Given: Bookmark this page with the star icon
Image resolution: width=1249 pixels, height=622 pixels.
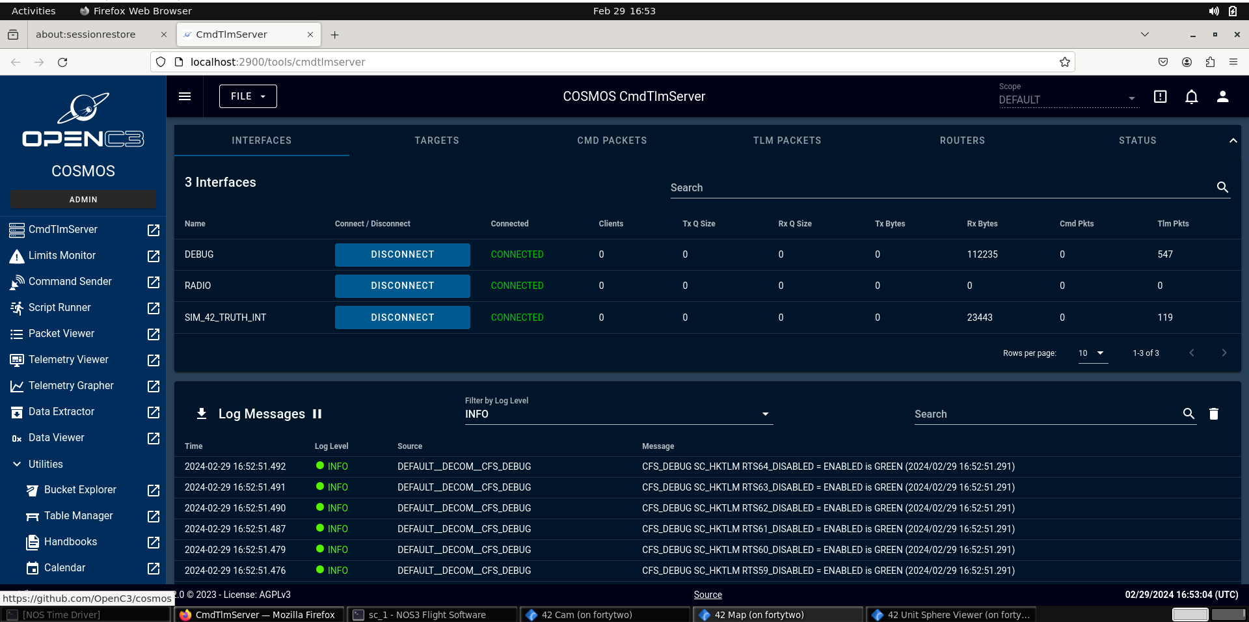Looking at the screenshot, I should (1064, 62).
